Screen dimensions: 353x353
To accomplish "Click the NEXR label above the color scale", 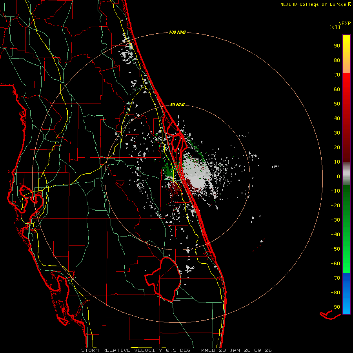I will (344, 23).
